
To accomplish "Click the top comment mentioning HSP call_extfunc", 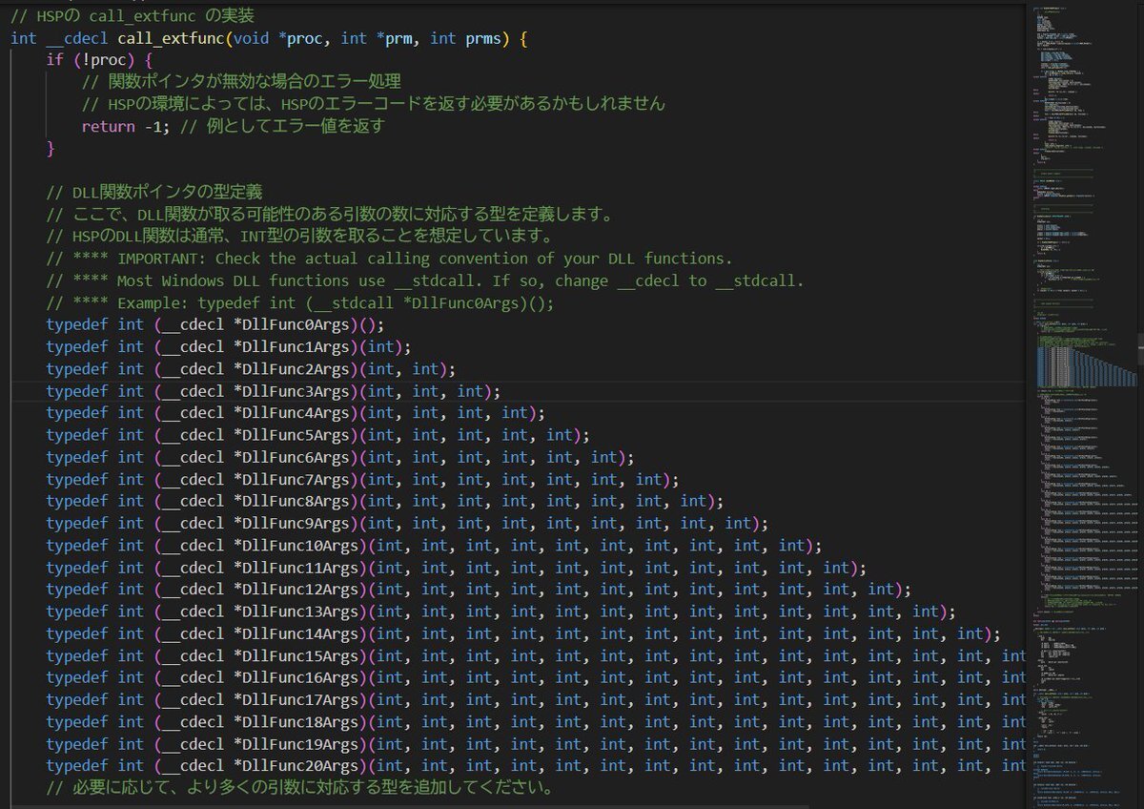I will coord(133,16).
